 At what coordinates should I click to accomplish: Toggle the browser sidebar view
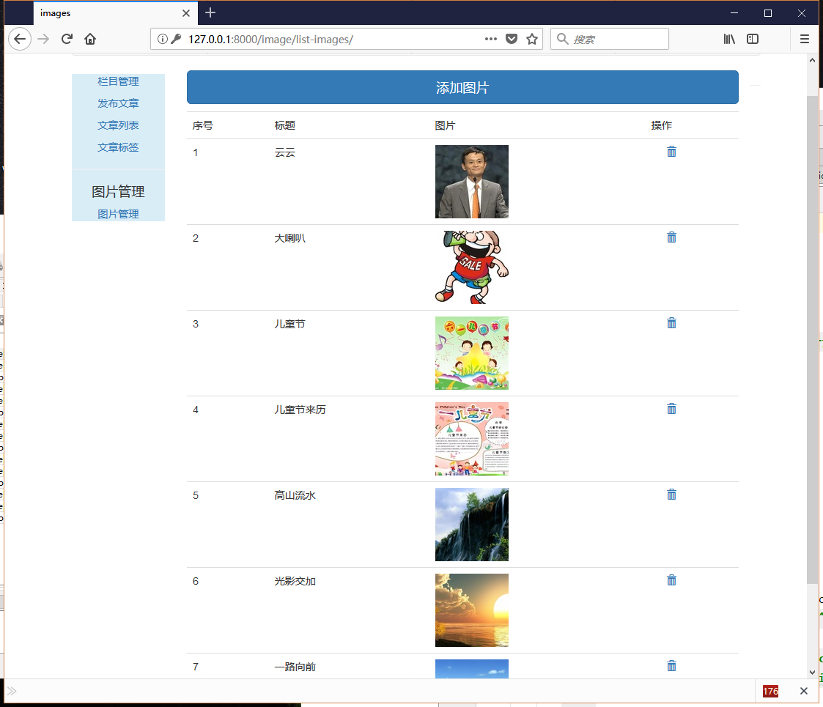point(753,39)
